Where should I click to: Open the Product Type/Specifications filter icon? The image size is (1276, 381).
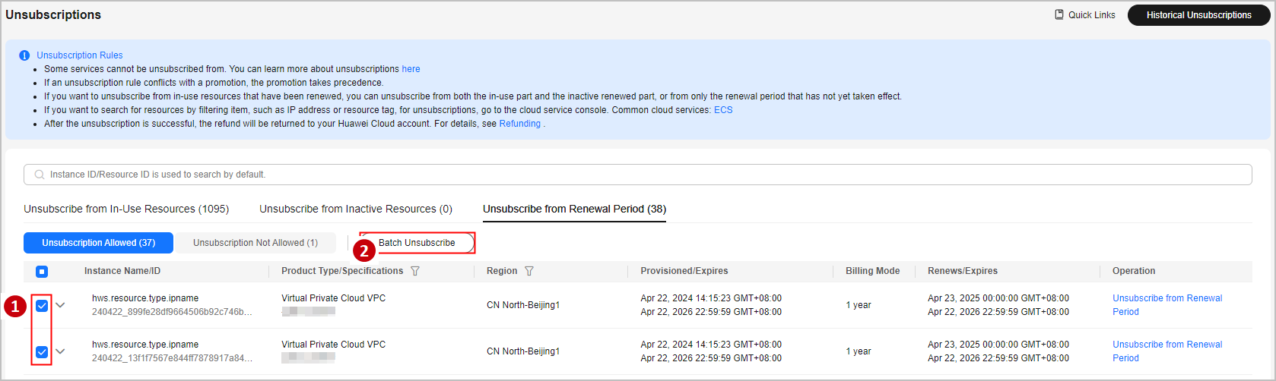[415, 271]
